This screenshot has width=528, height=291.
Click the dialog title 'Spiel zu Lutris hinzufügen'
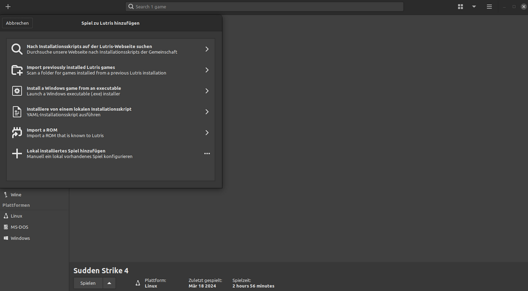pos(110,23)
